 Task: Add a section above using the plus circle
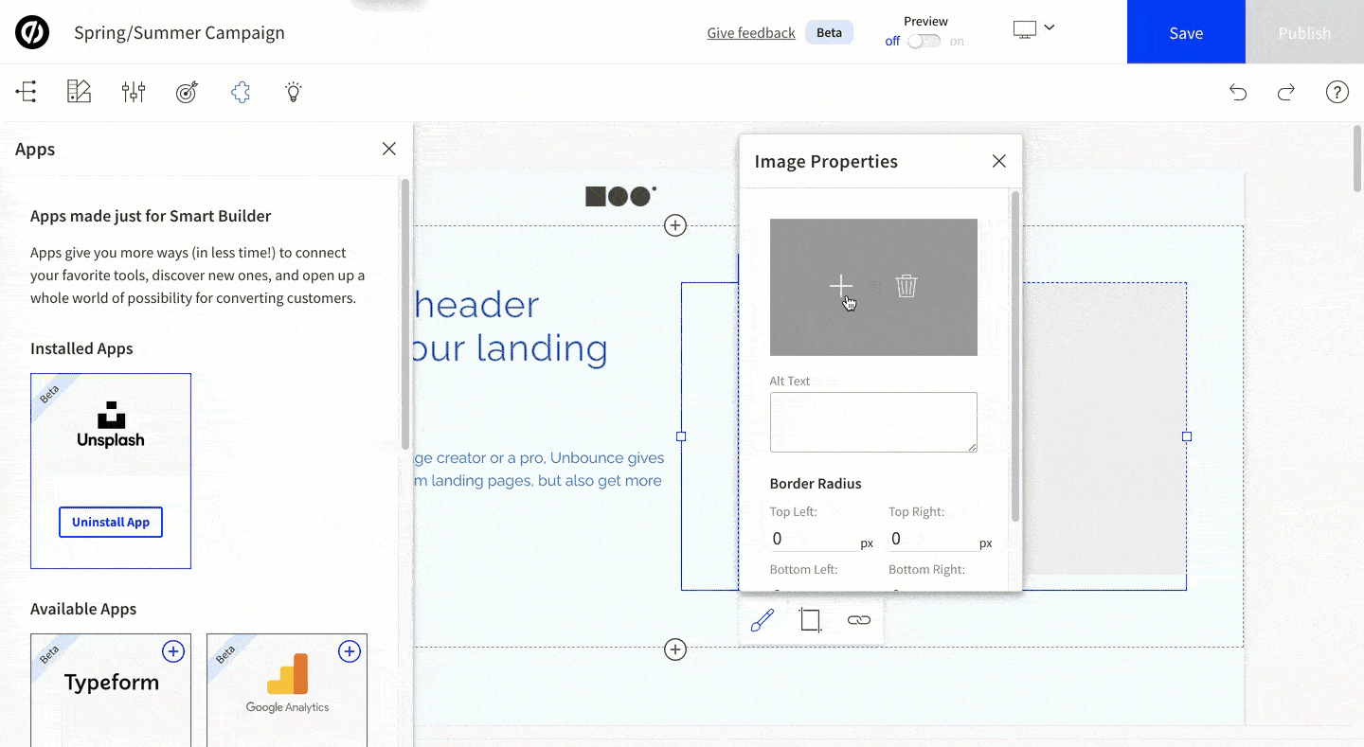tap(675, 225)
